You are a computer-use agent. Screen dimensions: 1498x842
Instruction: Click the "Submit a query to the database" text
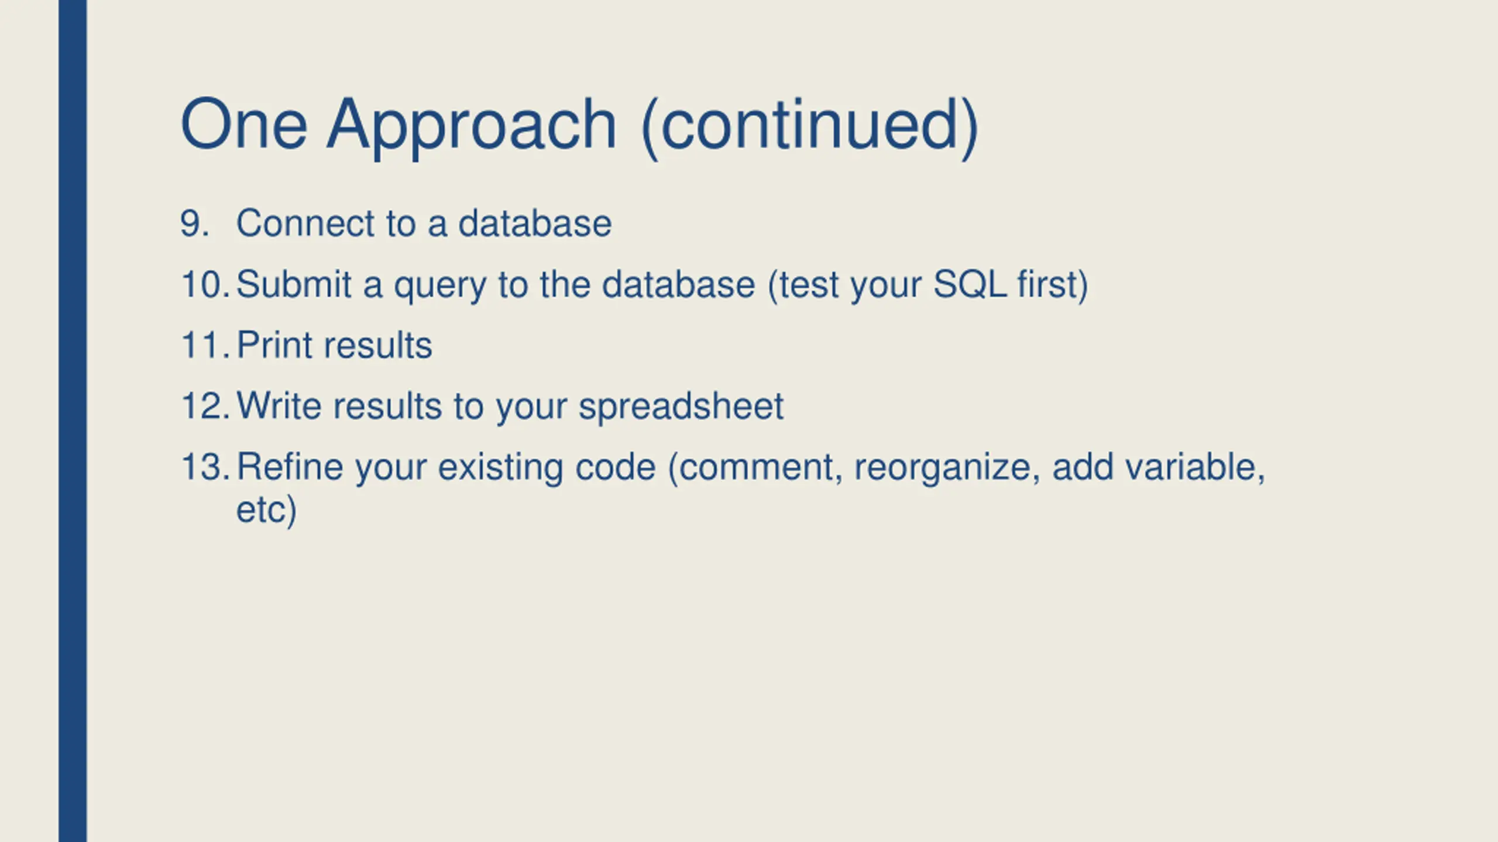point(496,285)
